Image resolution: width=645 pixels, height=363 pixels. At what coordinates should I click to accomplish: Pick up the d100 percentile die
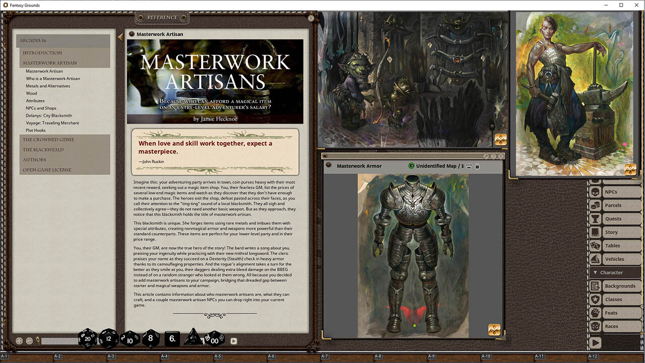(x=214, y=340)
